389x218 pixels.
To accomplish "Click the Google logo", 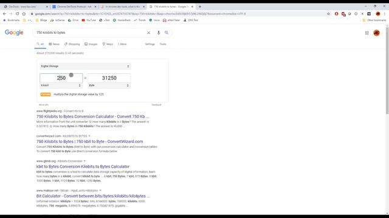I will [x=14, y=33].
